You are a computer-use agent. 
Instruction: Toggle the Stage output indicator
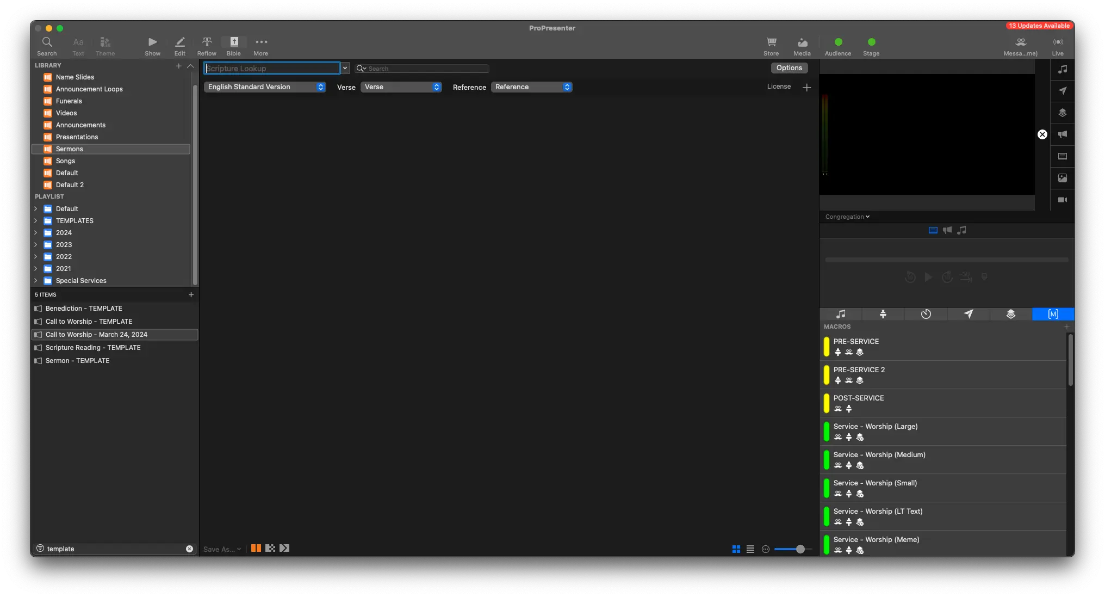(x=871, y=42)
